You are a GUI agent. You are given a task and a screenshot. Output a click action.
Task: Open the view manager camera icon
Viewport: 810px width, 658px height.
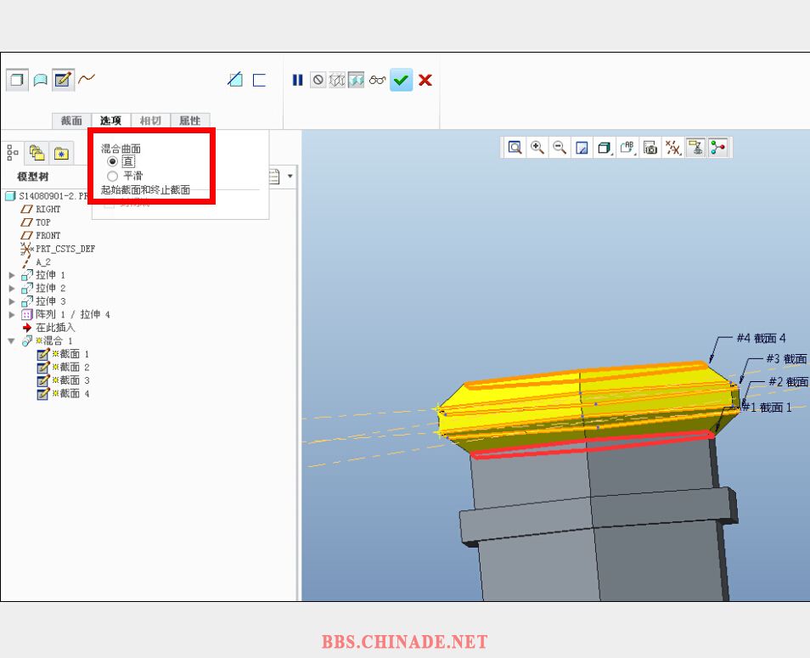650,148
